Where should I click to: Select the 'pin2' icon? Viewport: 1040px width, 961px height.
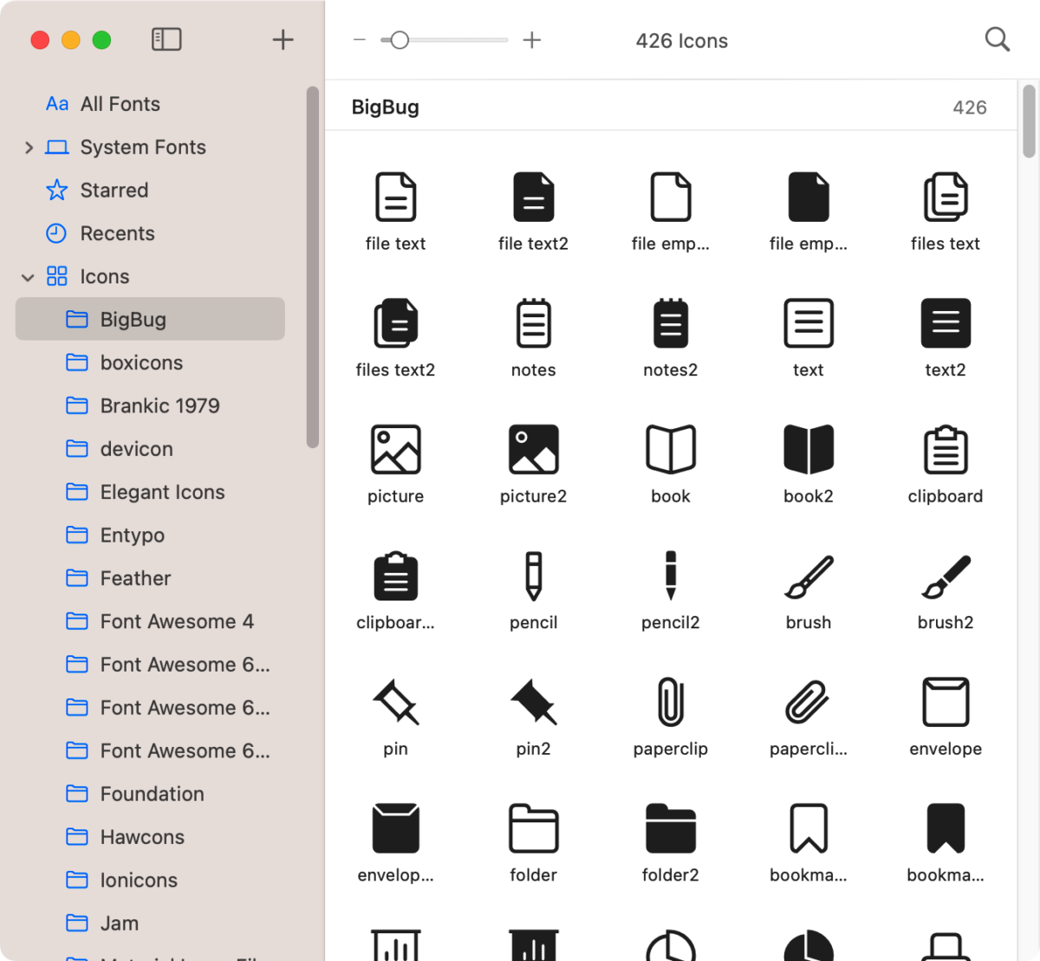pos(533,702)
